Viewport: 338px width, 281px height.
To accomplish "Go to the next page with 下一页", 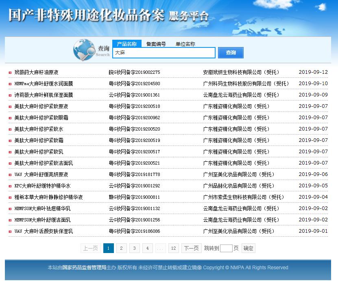I will (191, 248).
